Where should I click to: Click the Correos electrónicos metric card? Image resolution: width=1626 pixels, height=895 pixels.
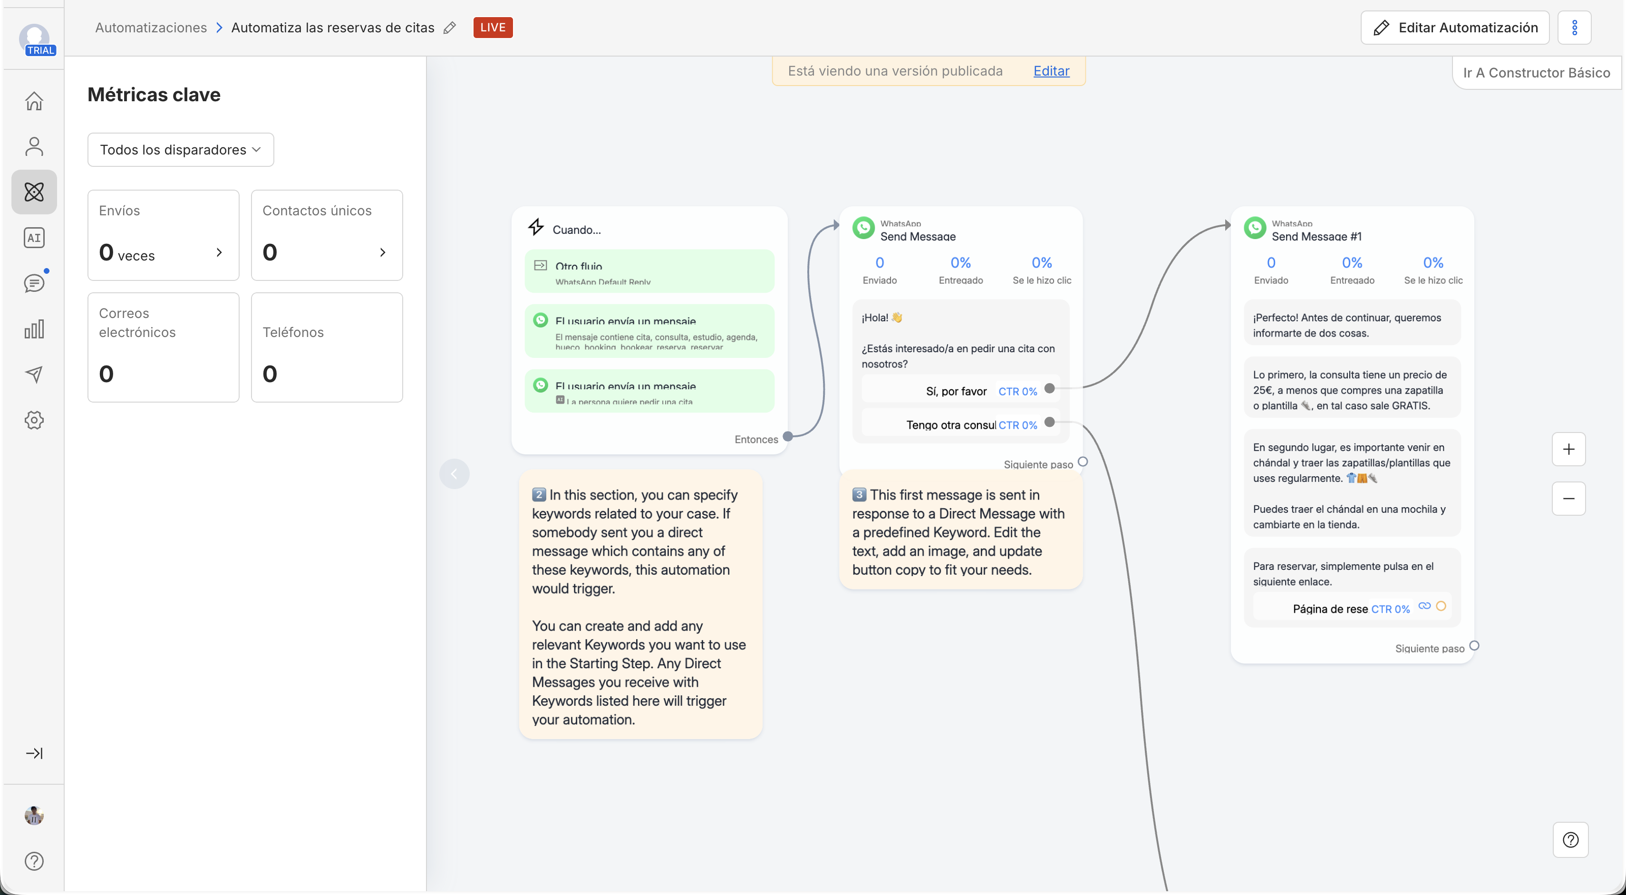pyautogui.click(x=164, y=348)
